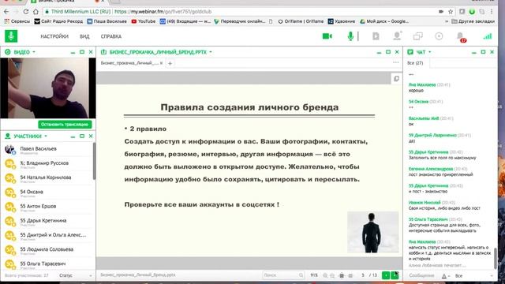Click chat author Евгения Александрова
This screenshot has width=505, height=284.
click(x=431, y=169)
